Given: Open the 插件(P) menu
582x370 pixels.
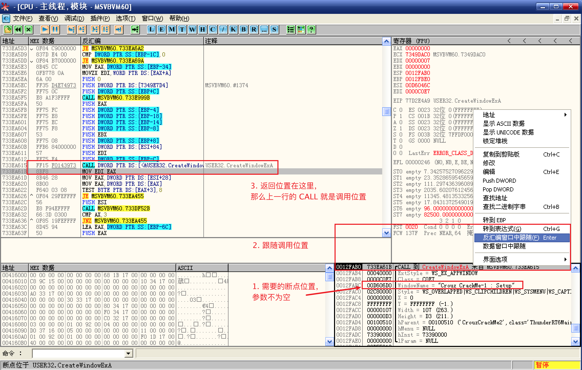Looking at the screenshot, I should [x=100, y=18].
